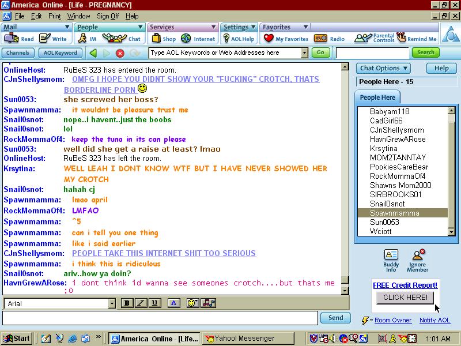Click the volume speaker tray icon
The image size is (461, 346).
point(332,339)
